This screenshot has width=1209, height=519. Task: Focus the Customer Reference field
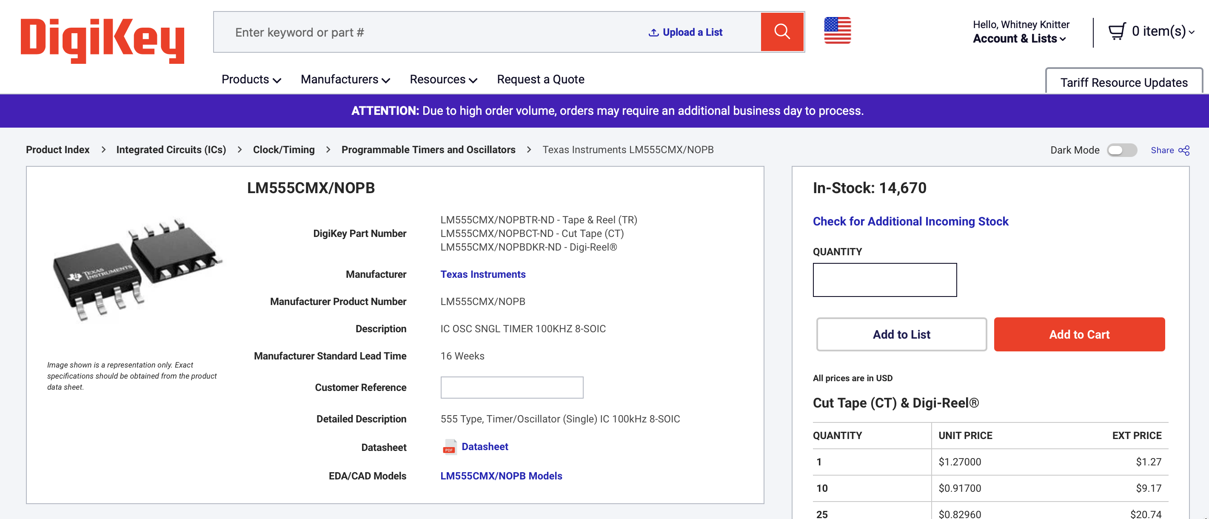(x=512, y=388)
